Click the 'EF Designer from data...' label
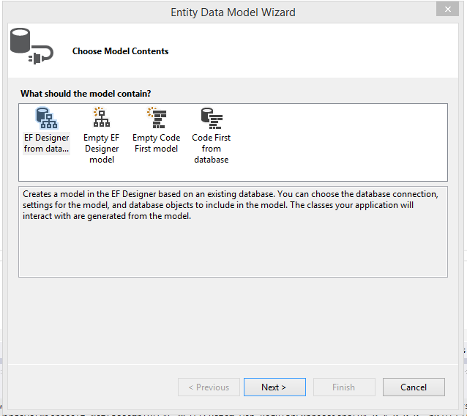 point(46,143)
